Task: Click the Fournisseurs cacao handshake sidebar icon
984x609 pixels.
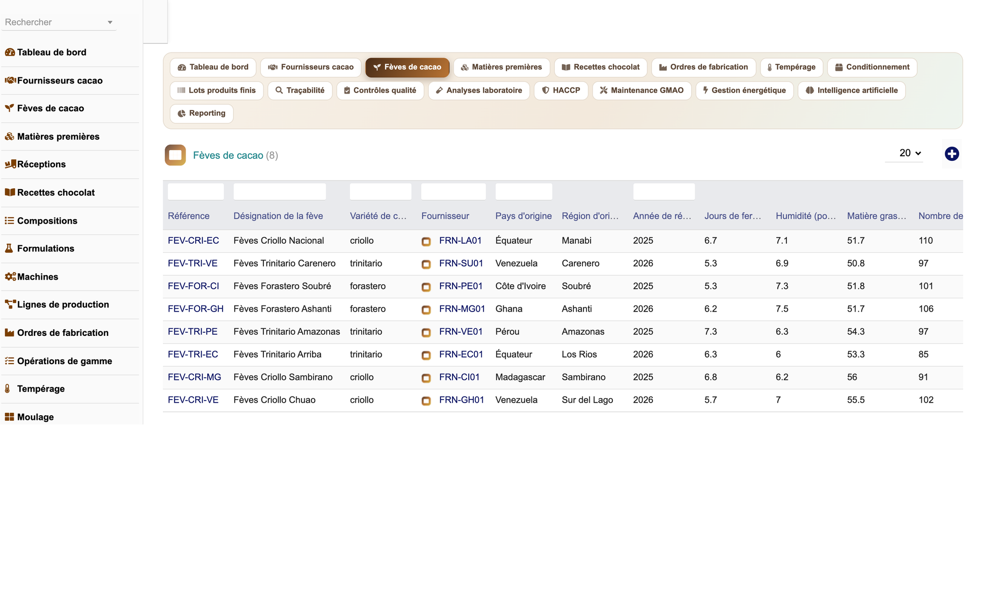Action: click(x=10, y=80)
